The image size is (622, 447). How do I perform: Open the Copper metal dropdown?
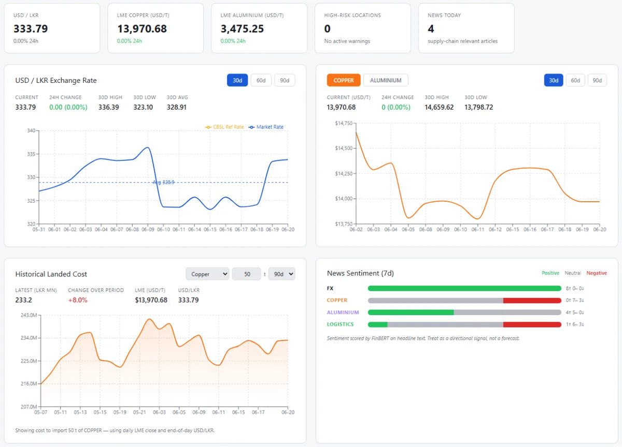(207, 274)
